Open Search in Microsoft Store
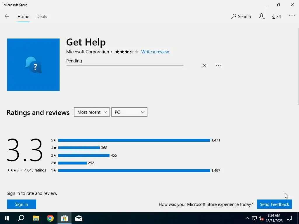The height and width of the screenshot is (224, 299). (x=241, y=17)
